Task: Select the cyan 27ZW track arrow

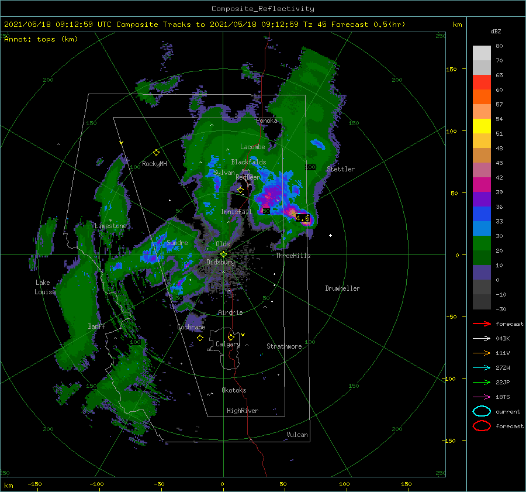Action: pyautogui.click(x=482, y=368)
